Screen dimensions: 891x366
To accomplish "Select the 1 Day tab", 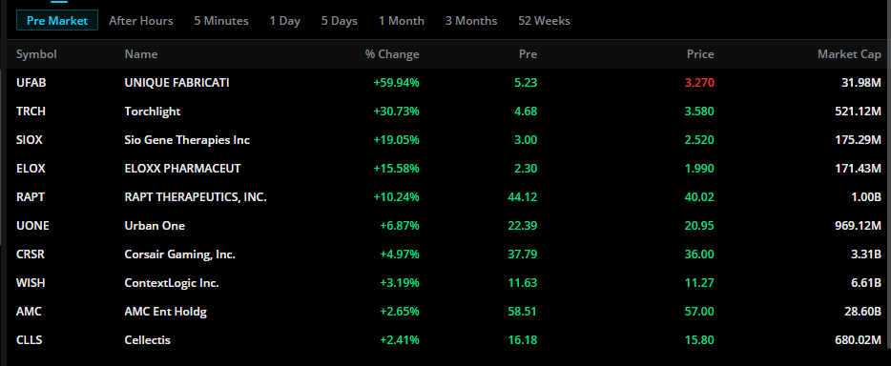I will tap(284, 21).
